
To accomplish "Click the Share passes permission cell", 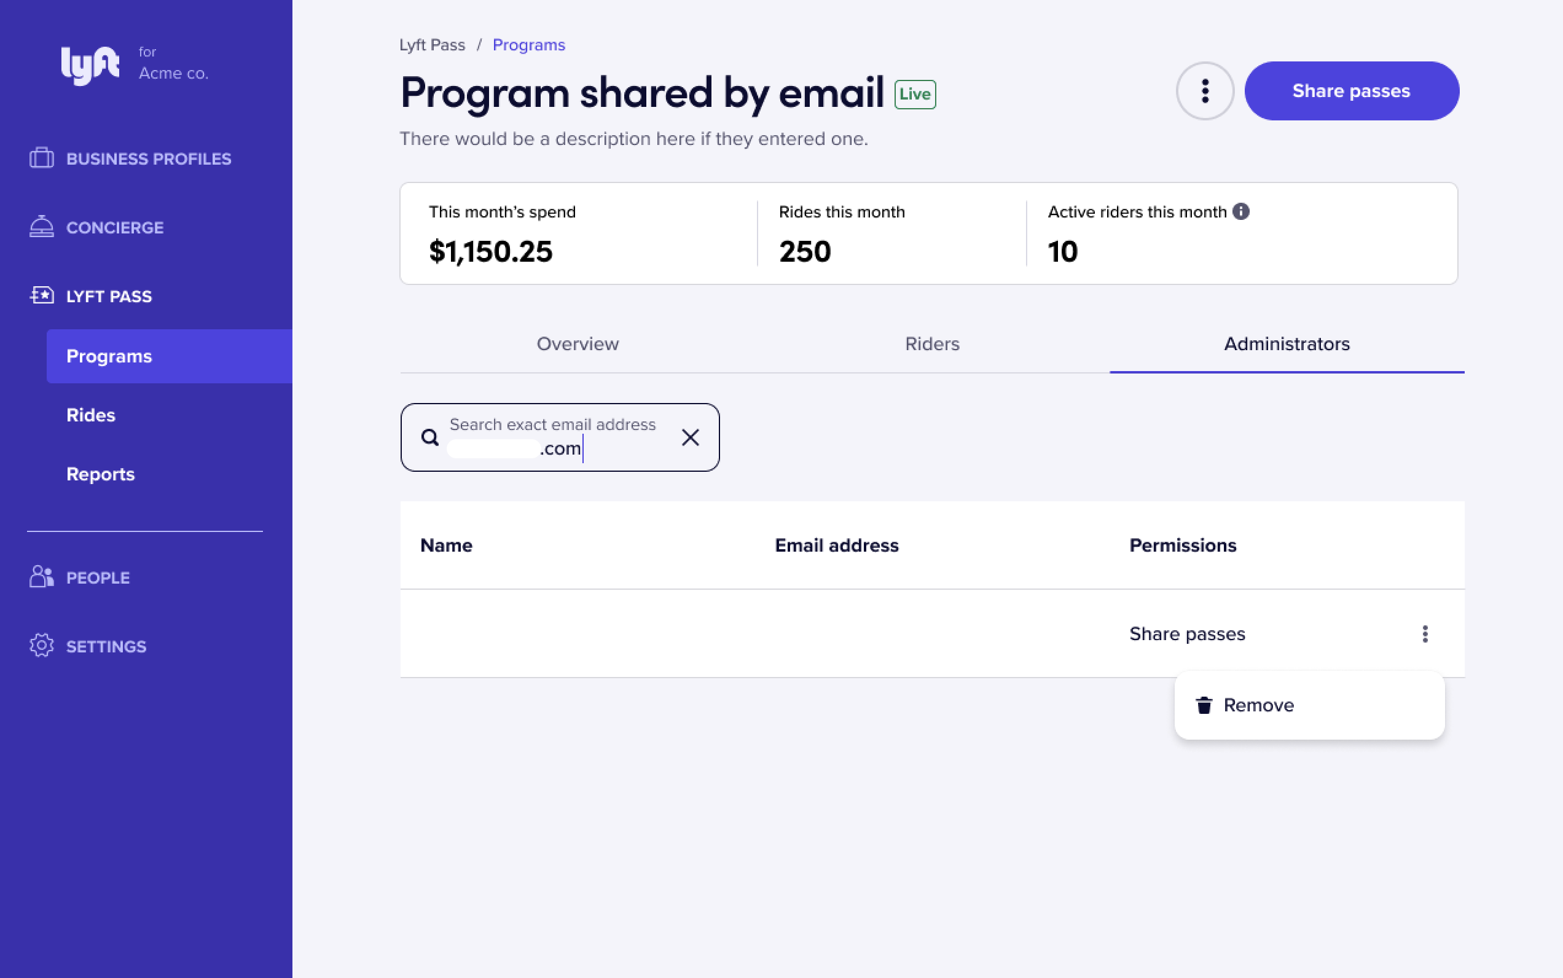I will (x=1187, y=634).
